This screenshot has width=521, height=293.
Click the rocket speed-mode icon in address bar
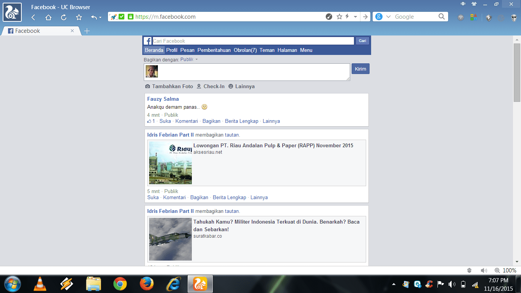[x=113, y=17]
